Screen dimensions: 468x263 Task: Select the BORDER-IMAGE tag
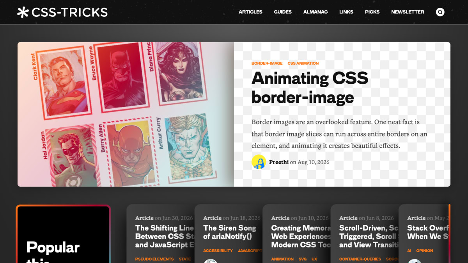point(267,63)
